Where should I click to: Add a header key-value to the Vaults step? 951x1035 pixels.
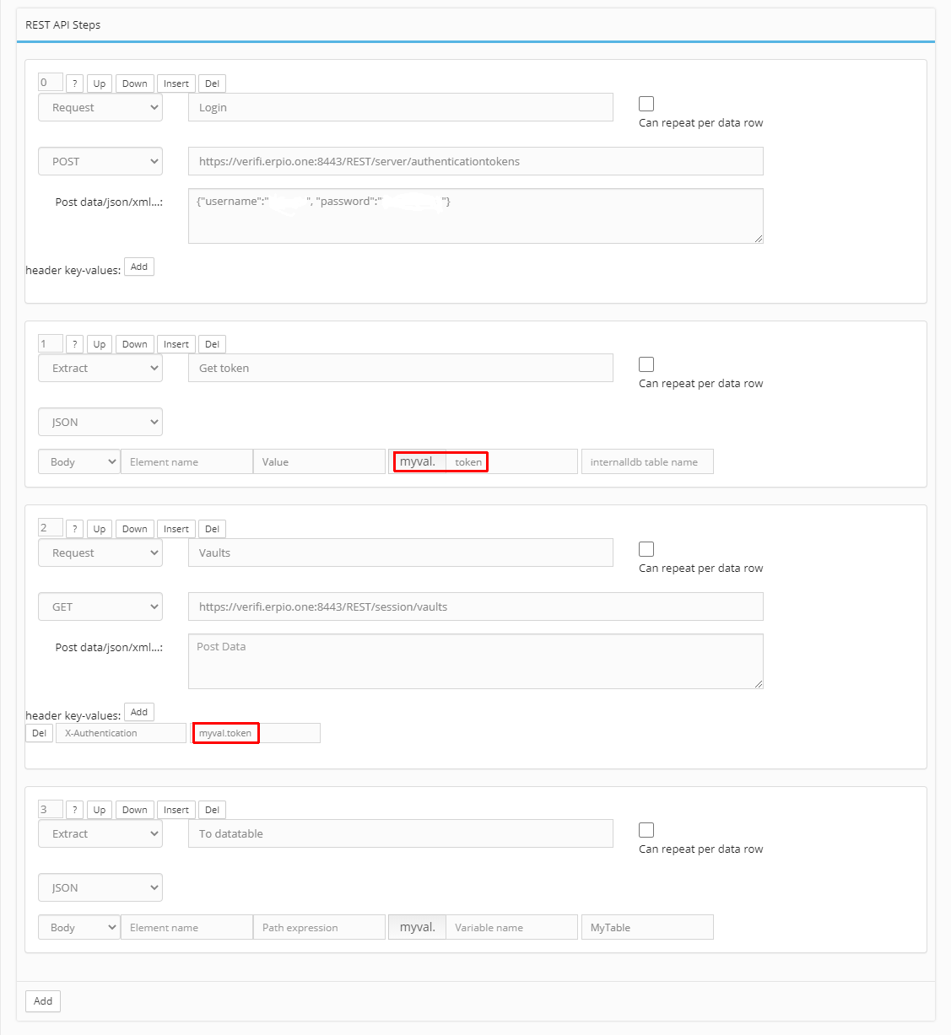click(139, 713)
